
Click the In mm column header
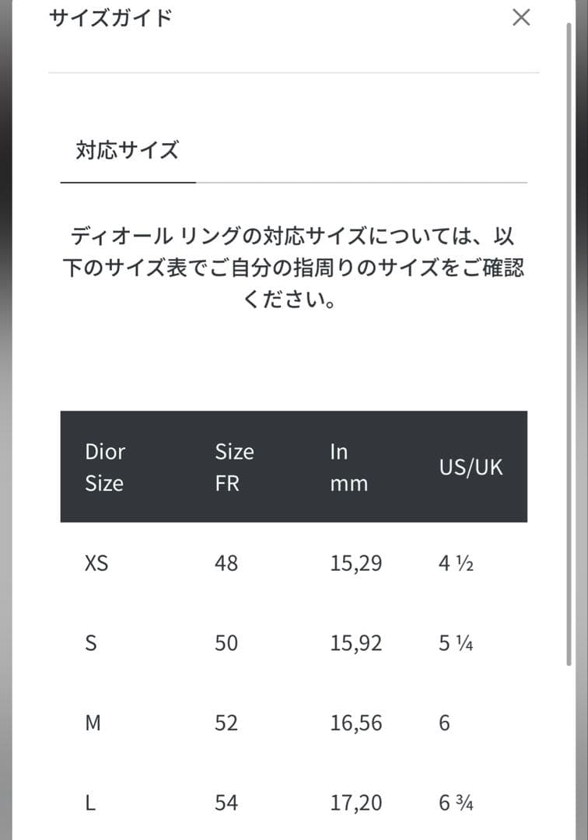pyautogui.click(x=348, y=467)
